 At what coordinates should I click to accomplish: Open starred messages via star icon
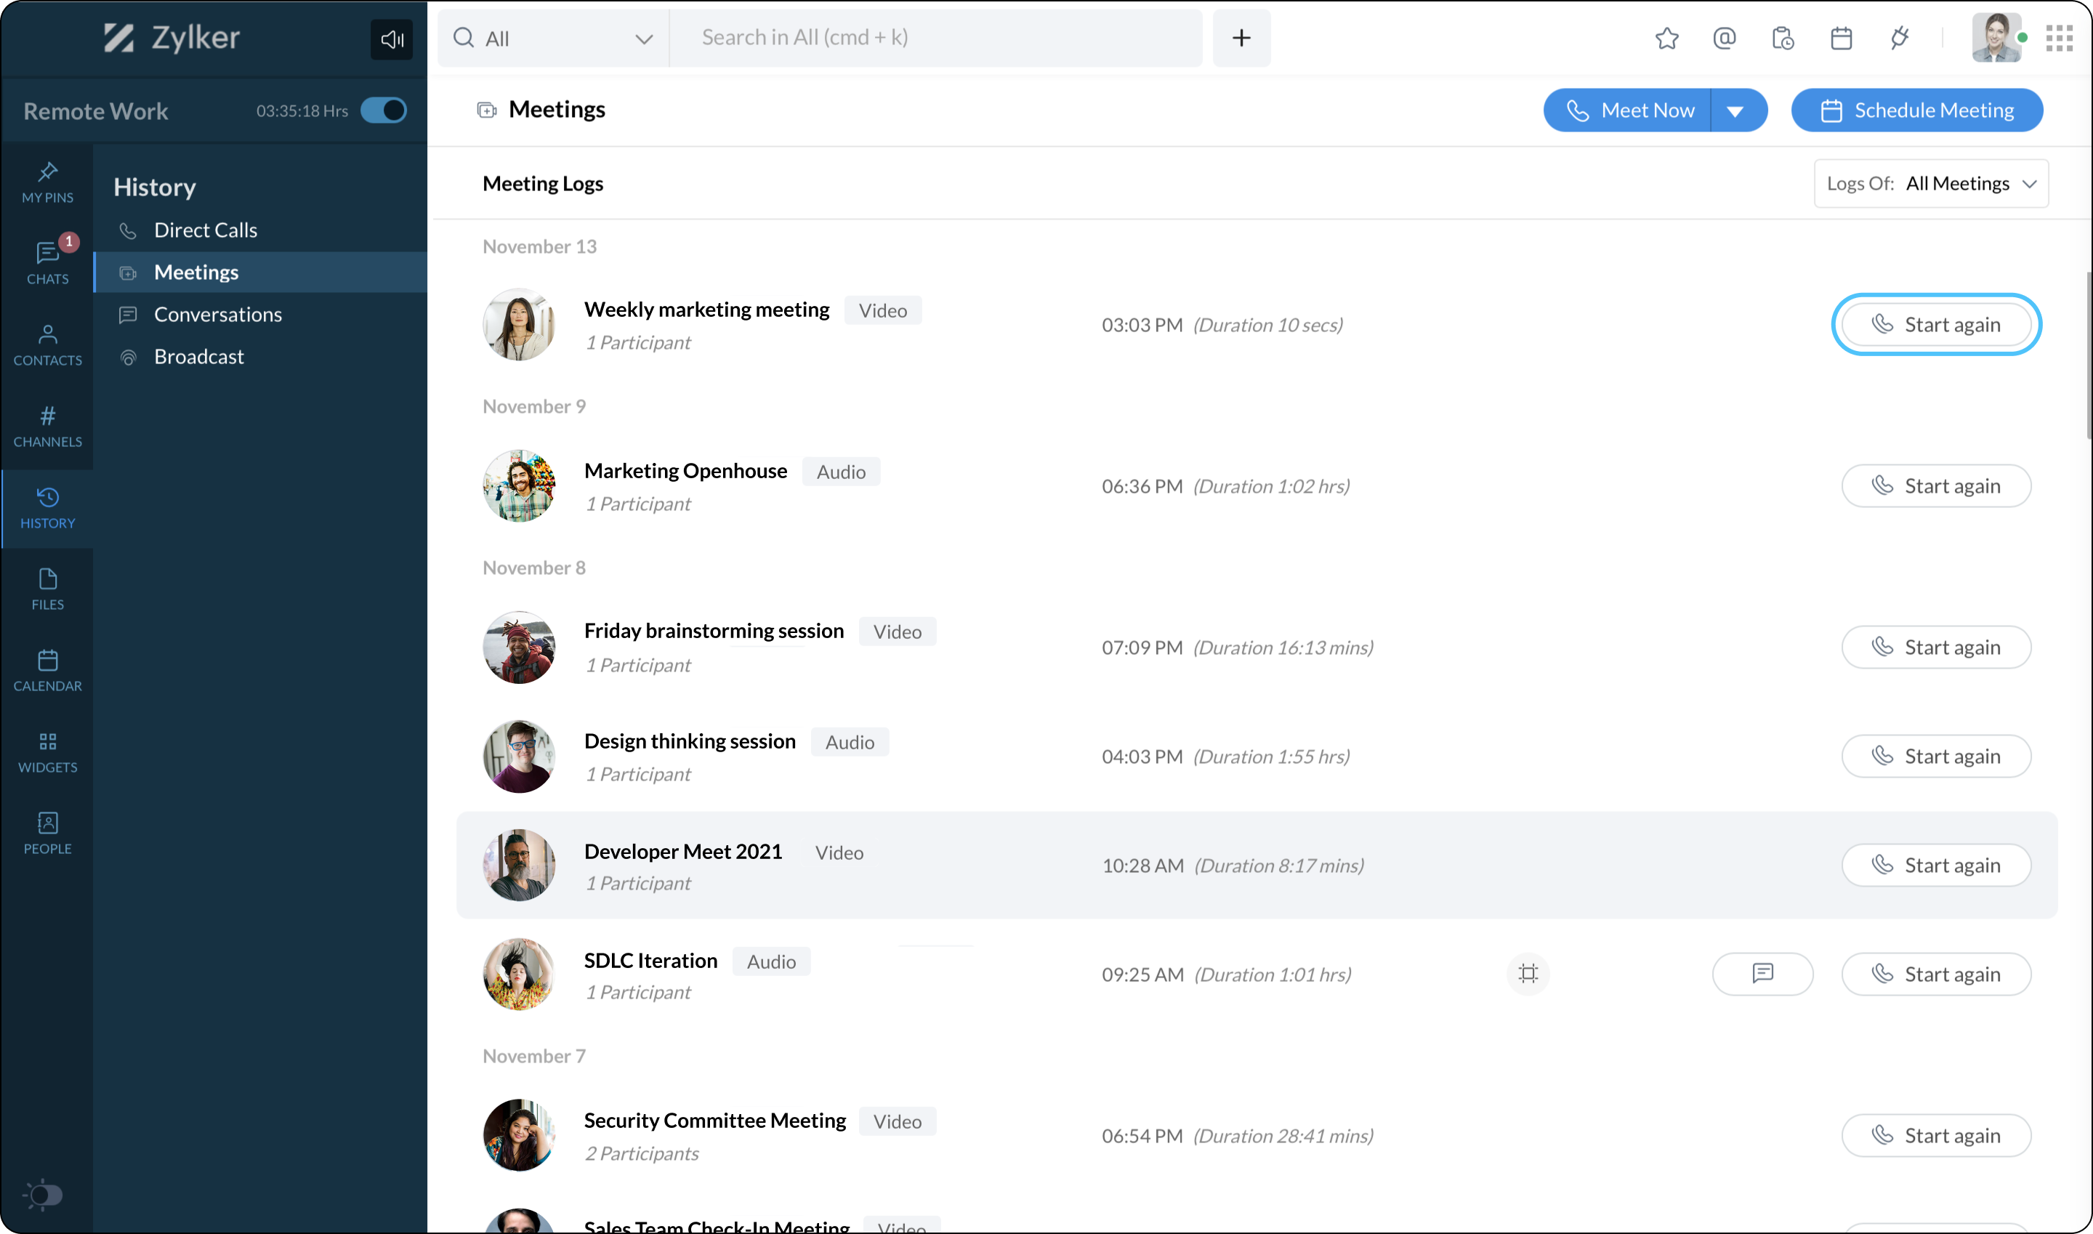click(1666, 39)
